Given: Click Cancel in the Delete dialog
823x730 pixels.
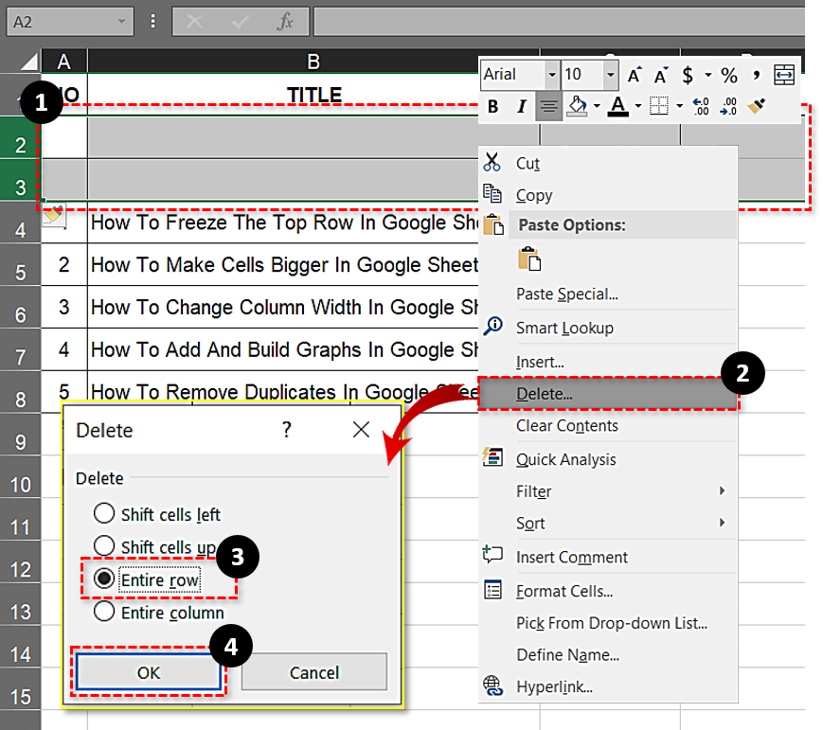Looking at the screenshot, I should pos(313,671).
